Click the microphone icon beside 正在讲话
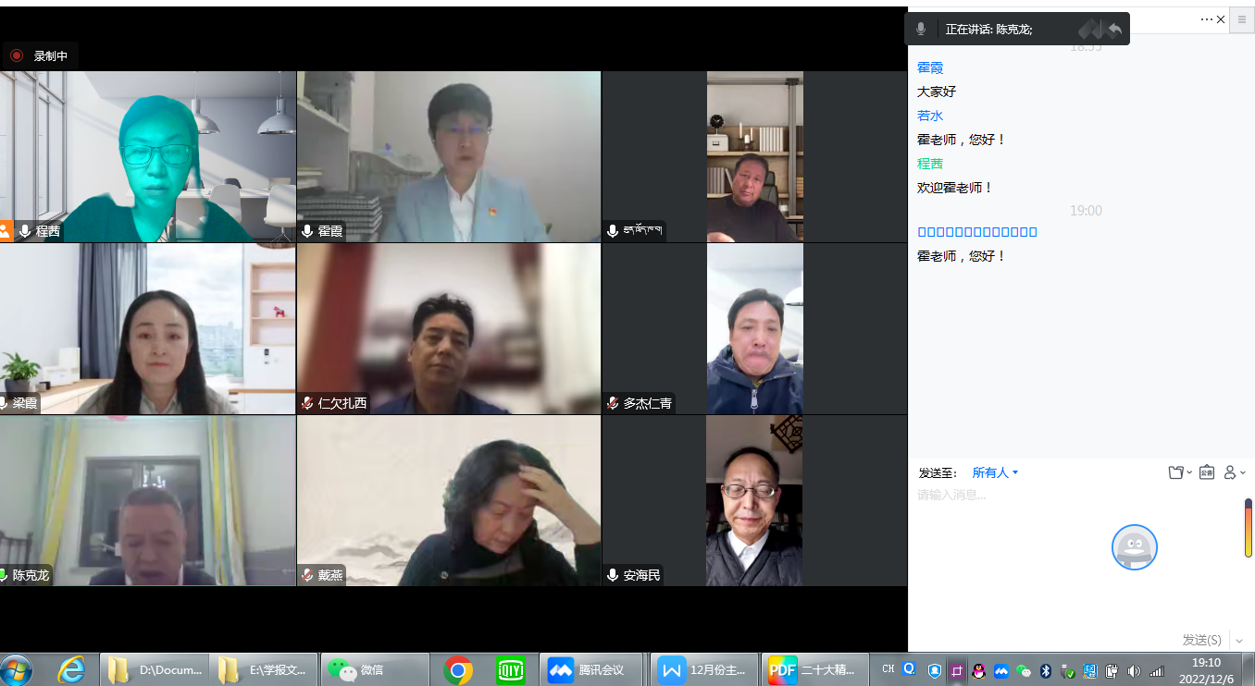Viewport: 1255px width, 686px height. click(921, 29)
